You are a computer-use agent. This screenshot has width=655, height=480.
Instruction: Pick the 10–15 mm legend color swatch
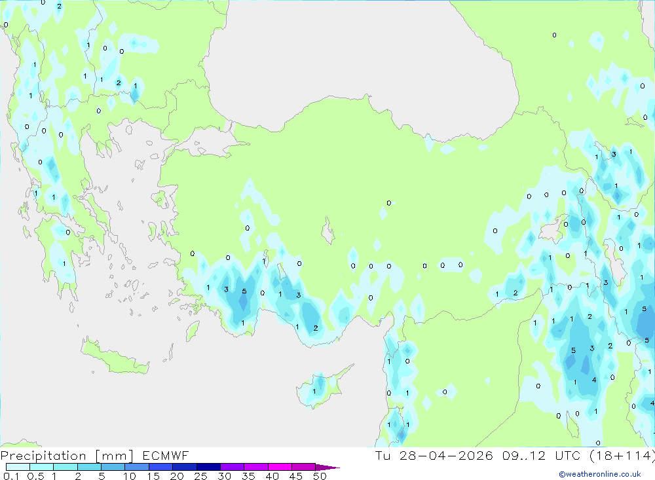(x=137, y=467)
